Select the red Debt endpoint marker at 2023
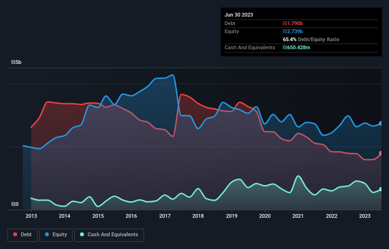389x249 pixels. [381, 153]
